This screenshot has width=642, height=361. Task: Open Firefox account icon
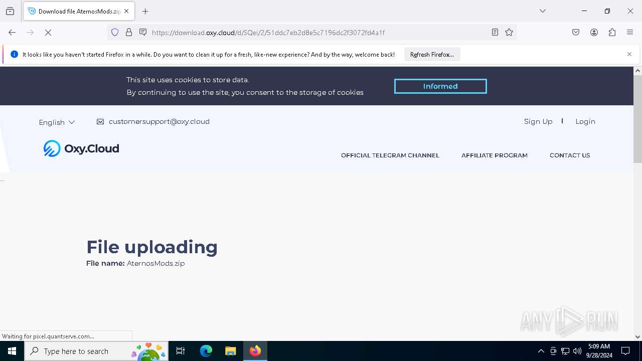coord(594,33)
